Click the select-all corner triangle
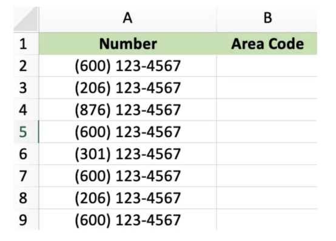 [26, 19]
